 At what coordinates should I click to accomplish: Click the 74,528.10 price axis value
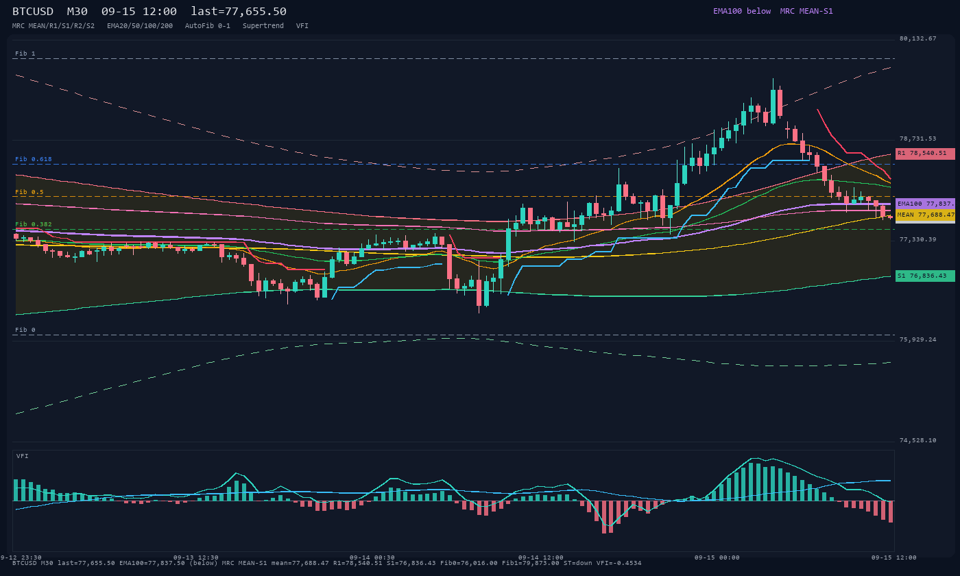(917, 440)
